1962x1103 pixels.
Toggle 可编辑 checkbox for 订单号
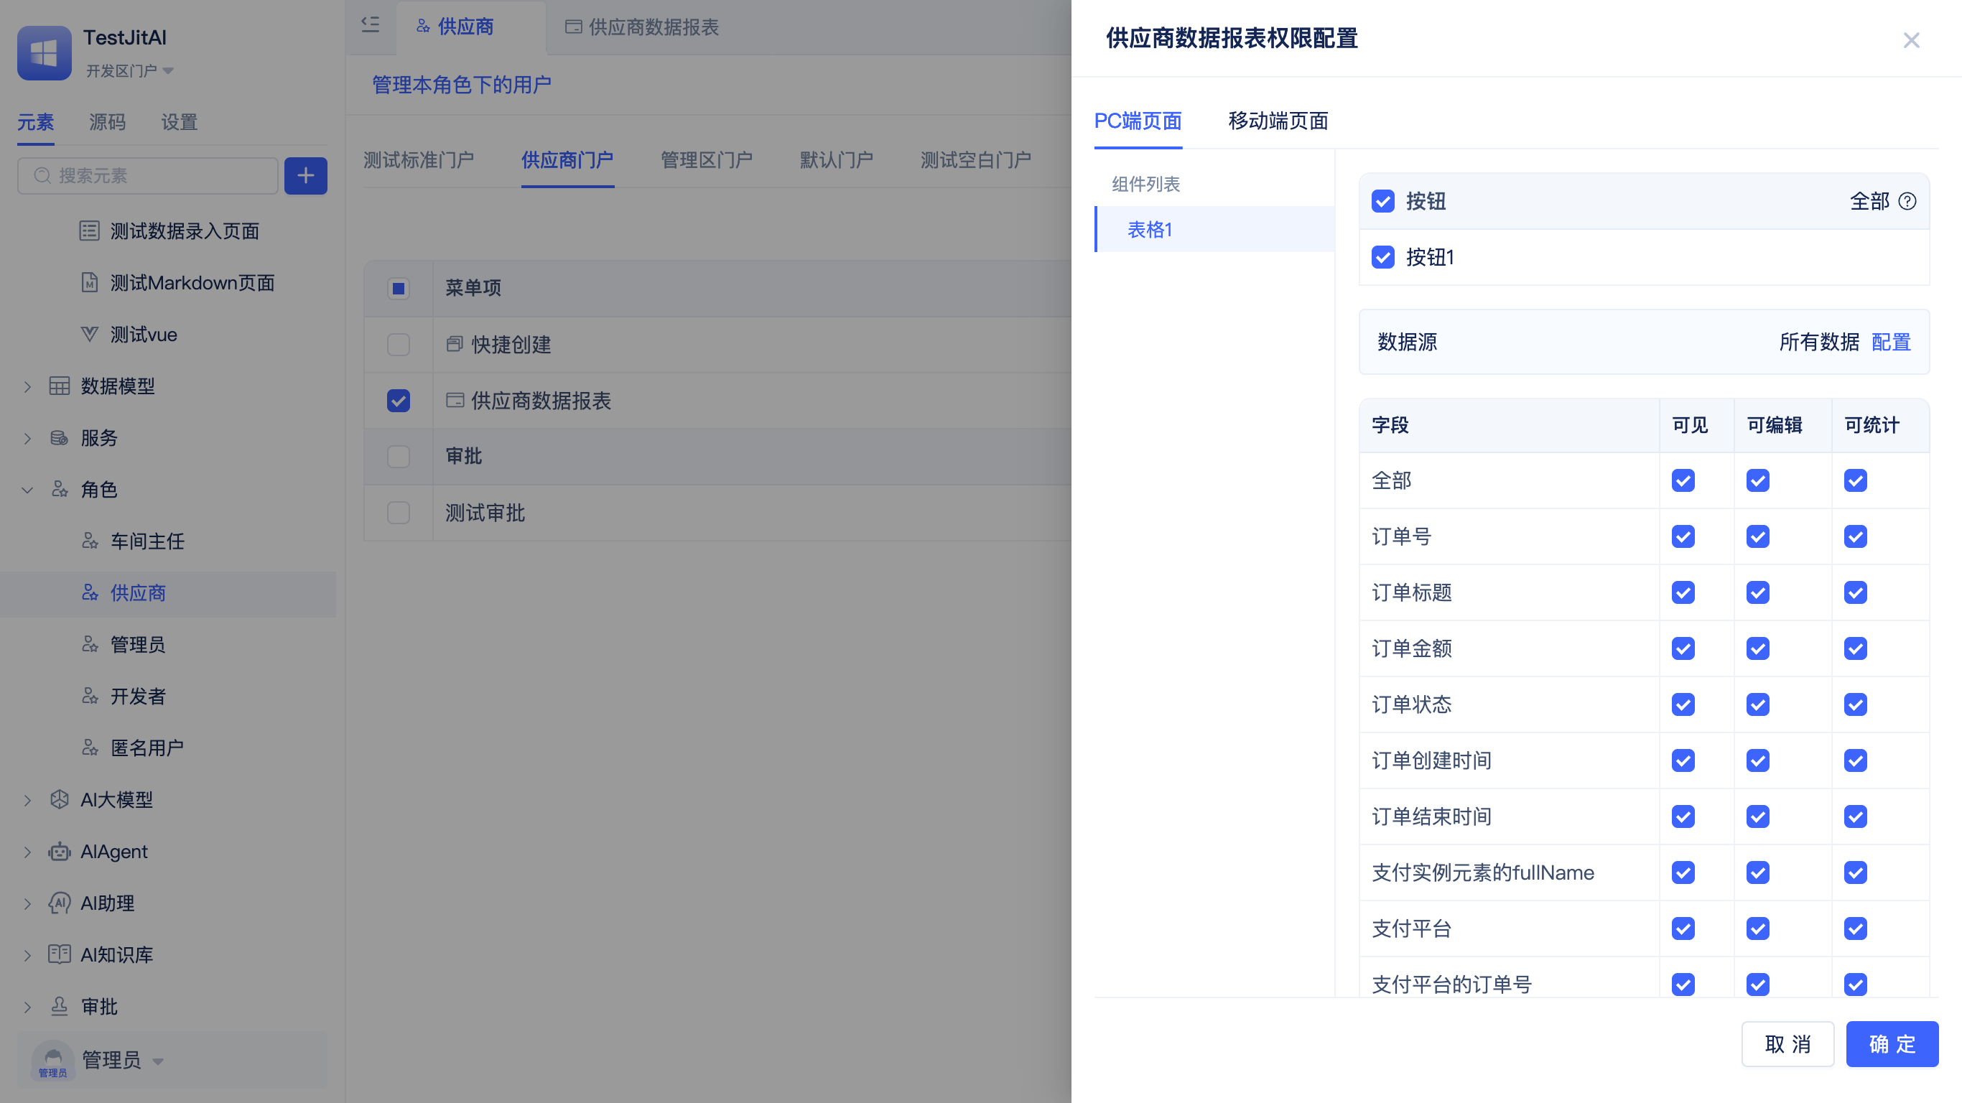click(1758, 537)
